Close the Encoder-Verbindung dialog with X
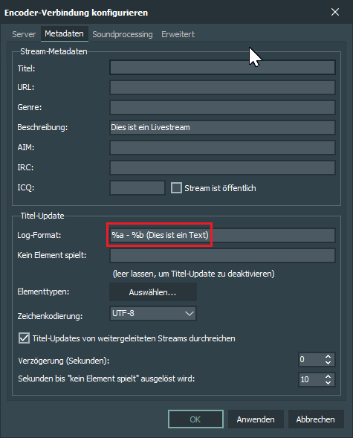353x438 pixels. [335, 12]
